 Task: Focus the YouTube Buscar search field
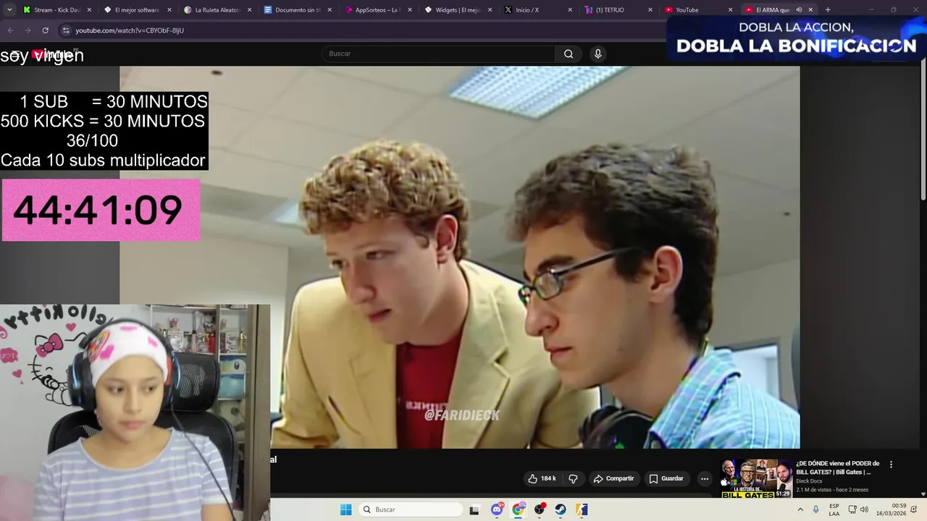click(x=438, y=54)
